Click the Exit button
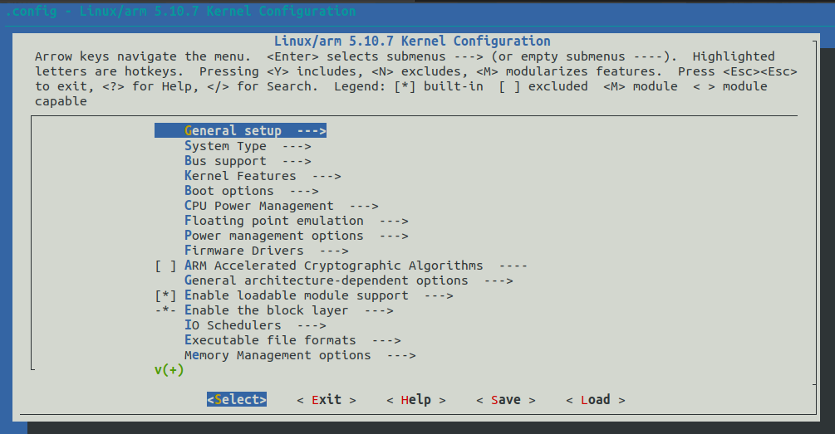This screenshot has width=835, height=434. pyautogui.click(x=327, y=399)
